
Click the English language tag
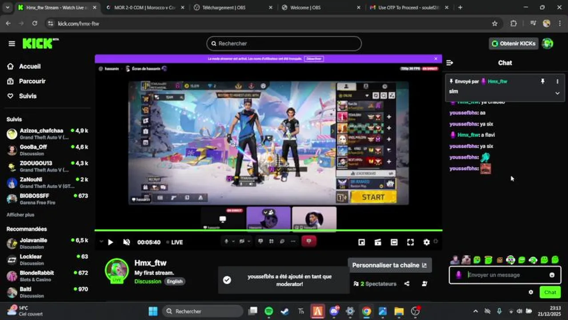(175, 281)
